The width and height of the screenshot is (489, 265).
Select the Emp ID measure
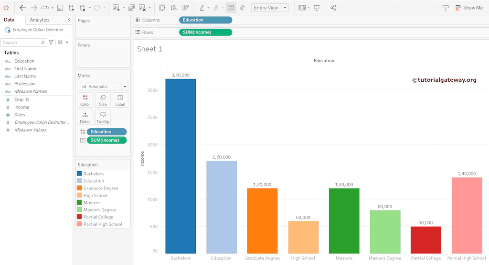click(21, 99)
